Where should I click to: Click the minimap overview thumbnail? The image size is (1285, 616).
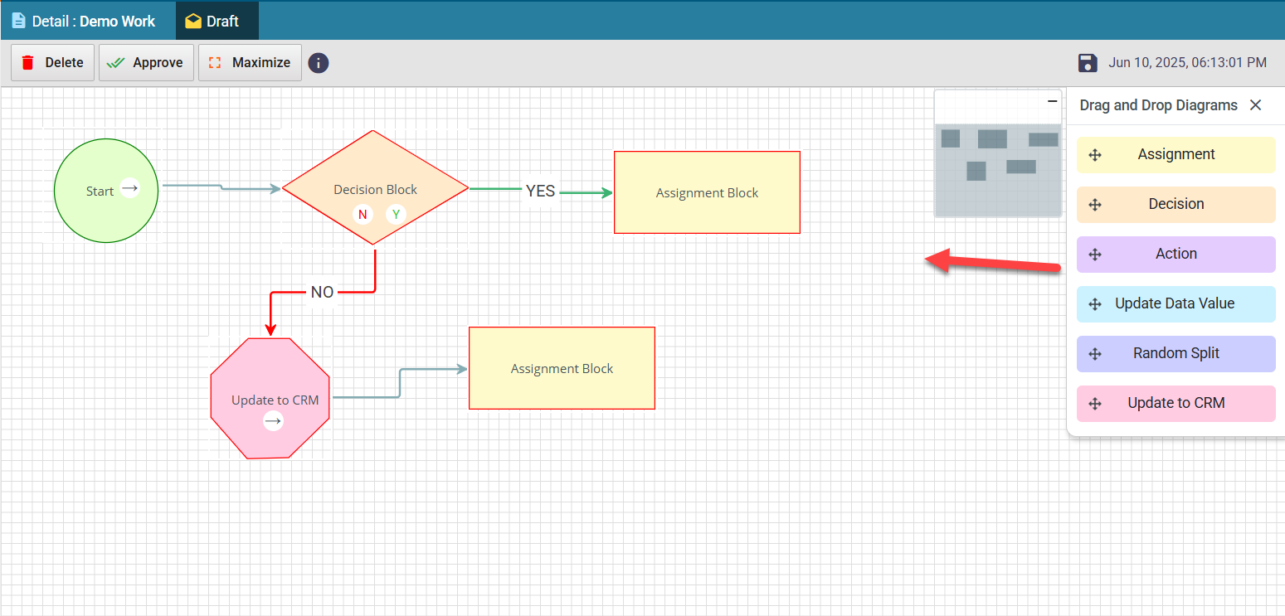click(998, 170)
